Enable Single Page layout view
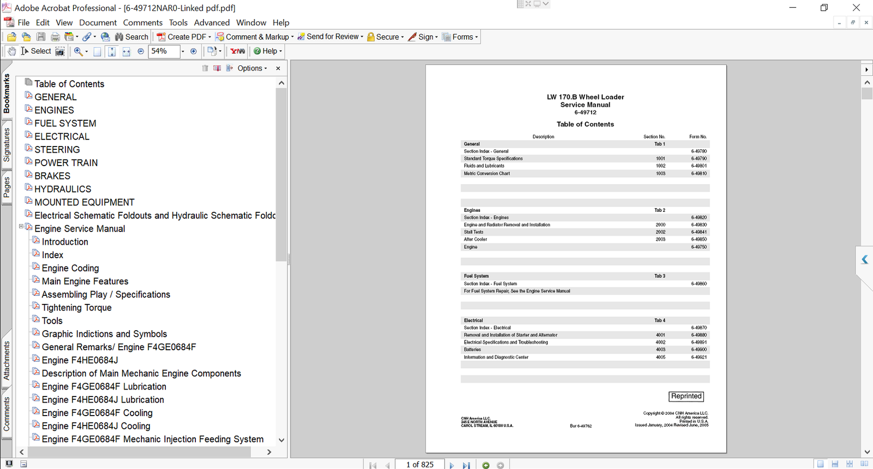Screen dimensions: 873x469 [x=820, y=464]
